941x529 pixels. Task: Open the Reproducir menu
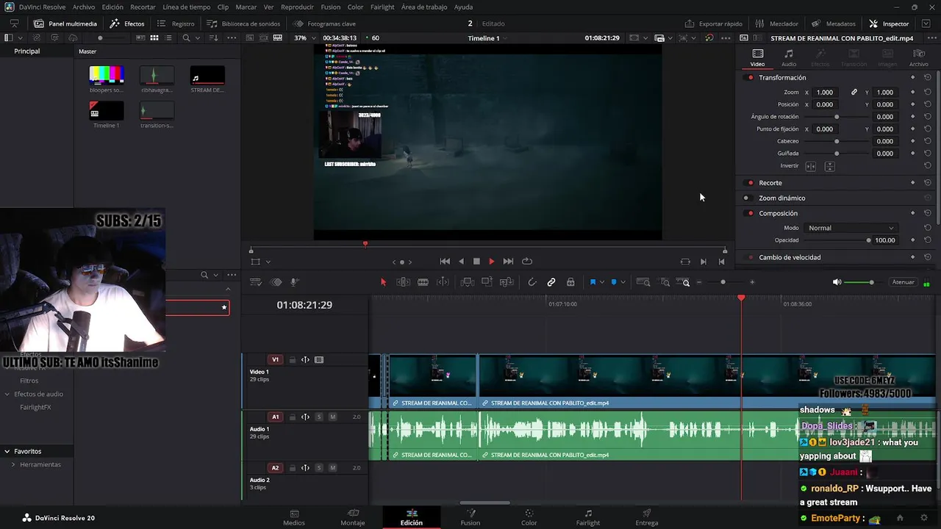pos(297,7)
